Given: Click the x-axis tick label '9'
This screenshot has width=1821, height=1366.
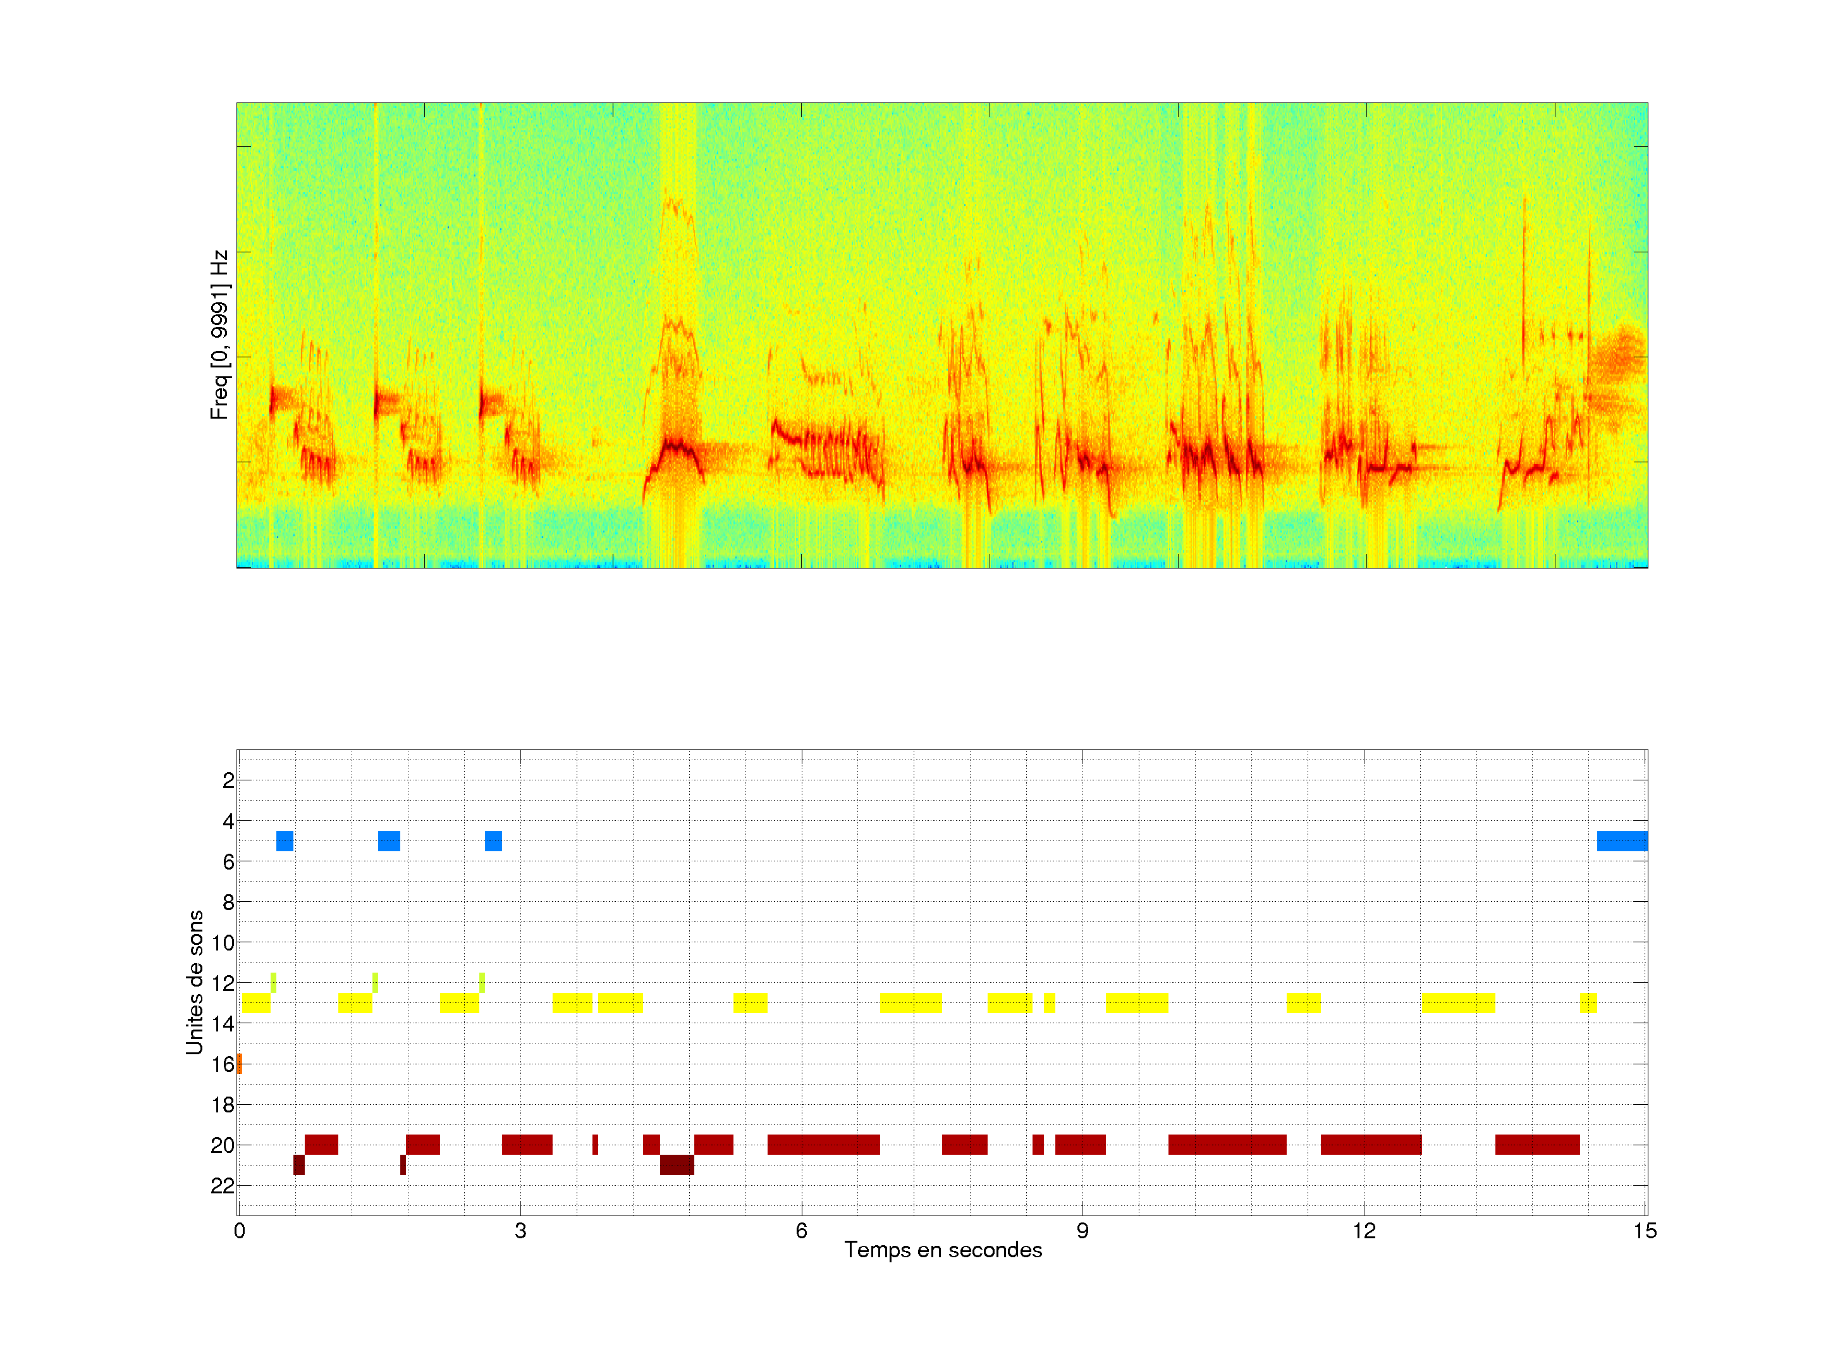Looking at the screenshot, I should pos(1082,1231).
